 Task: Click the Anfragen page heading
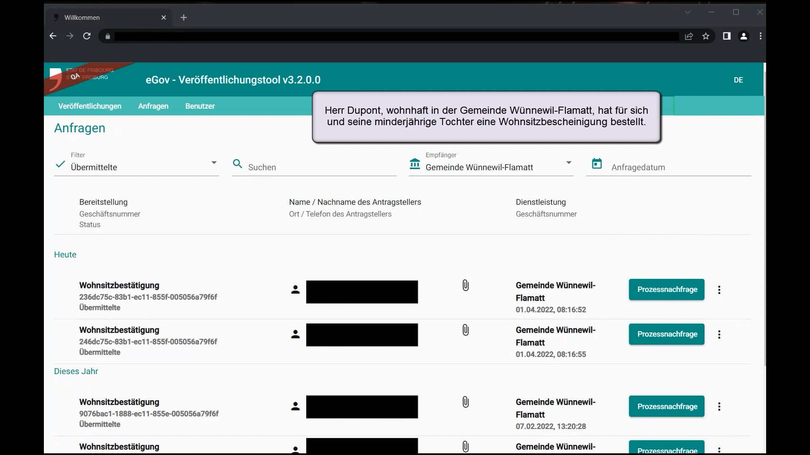pos(80,128)
